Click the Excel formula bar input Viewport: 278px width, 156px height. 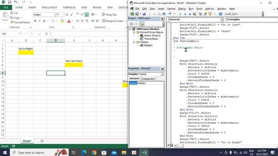click(89, 34)
